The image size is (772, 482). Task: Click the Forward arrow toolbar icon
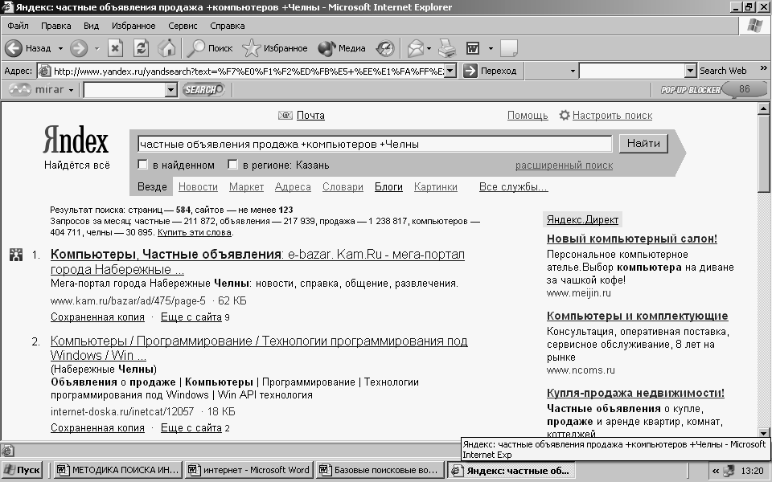[x=79, y=48]
